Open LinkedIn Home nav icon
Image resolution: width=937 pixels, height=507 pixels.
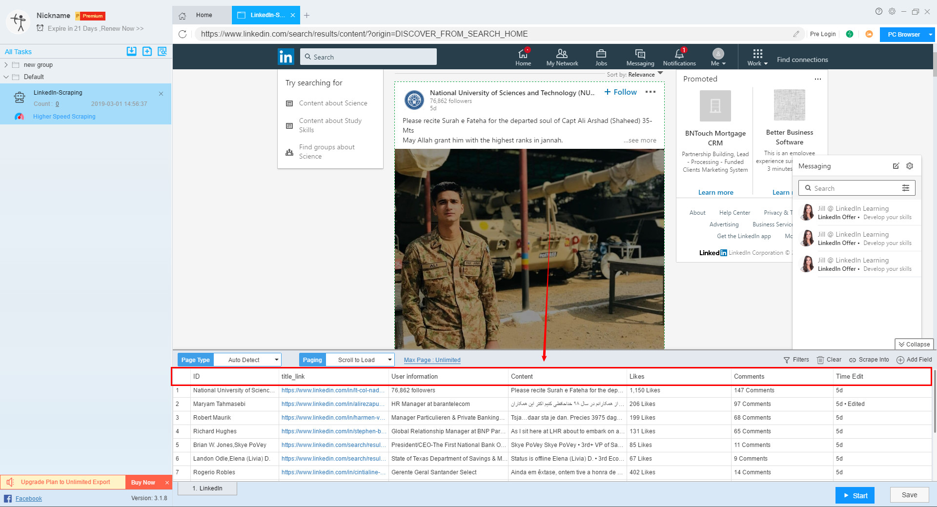pos(523,57)
